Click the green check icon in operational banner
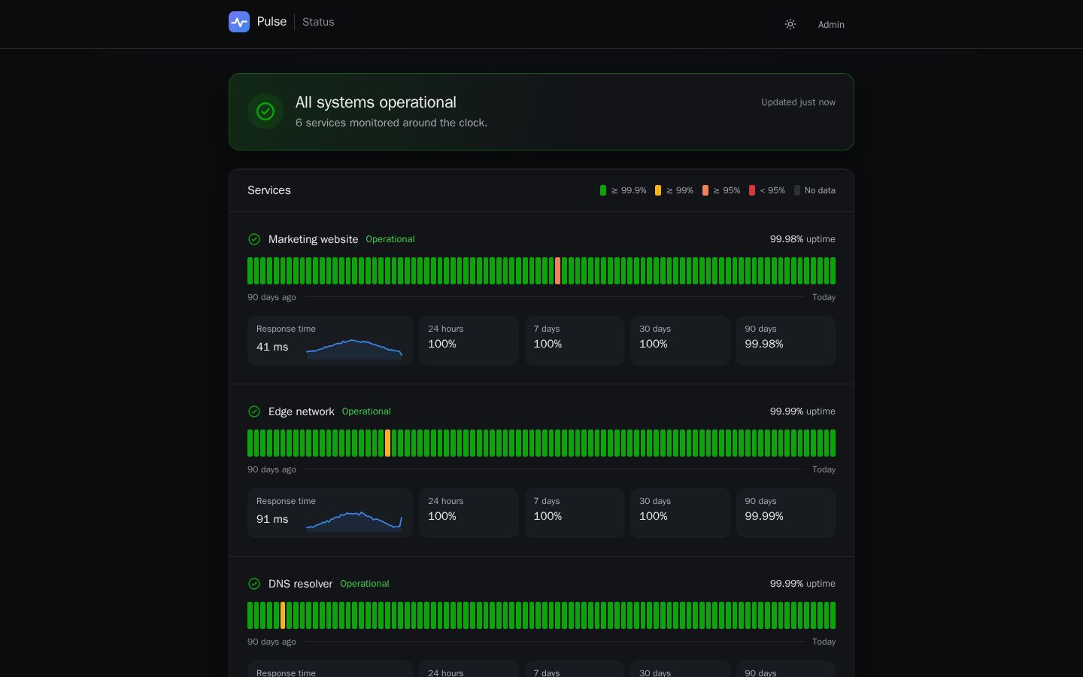This screenshot has height=677, width=1083. (x=265, y=111)
